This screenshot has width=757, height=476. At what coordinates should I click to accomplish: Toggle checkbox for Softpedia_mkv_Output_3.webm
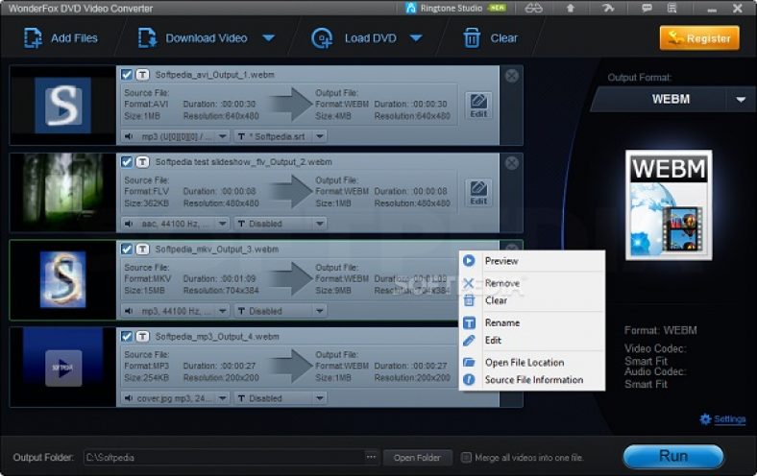pyautogui.click(x=127, y=250)
